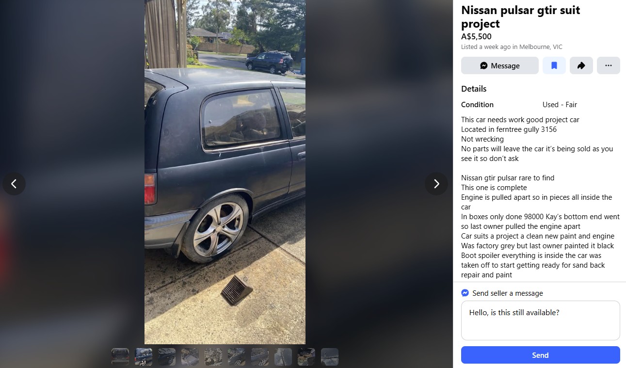Select the eighth photo thumbnail
This screenshot has height=368, width=626.
283,357
